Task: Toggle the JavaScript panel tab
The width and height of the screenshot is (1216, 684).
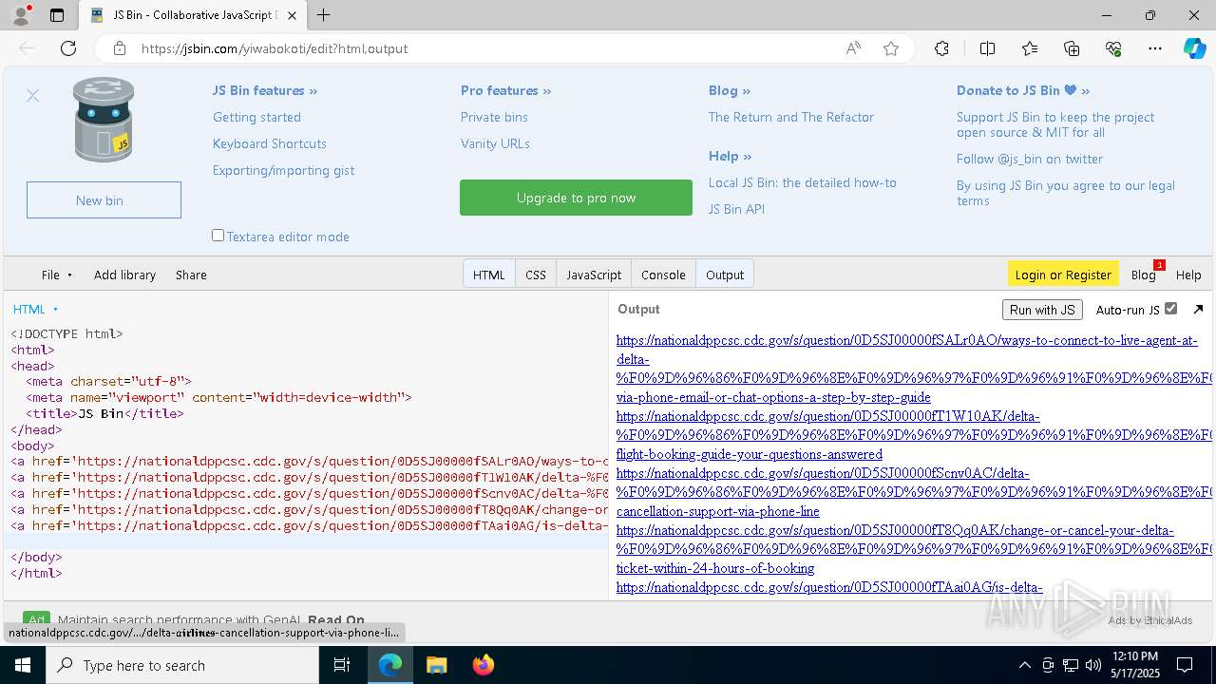Action: 594,275
